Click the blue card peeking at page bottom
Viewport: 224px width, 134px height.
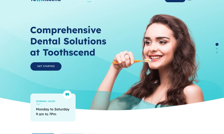point(43,133)
